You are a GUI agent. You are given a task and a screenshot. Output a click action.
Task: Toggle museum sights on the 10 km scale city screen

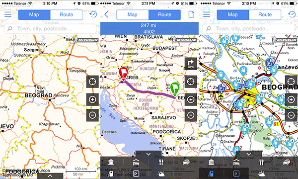pyautogui.click(x=211, y=162)
